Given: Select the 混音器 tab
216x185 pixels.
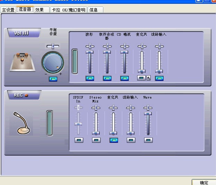Looking at the screenshot, I should pos(25,9).
